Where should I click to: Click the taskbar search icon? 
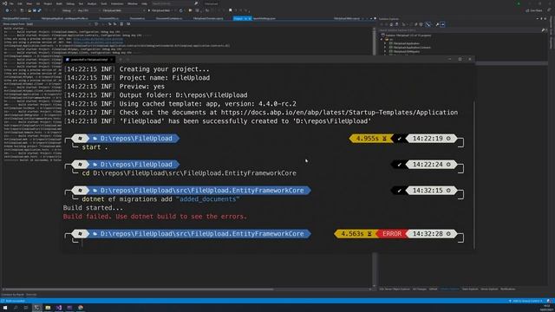point(16,308)
